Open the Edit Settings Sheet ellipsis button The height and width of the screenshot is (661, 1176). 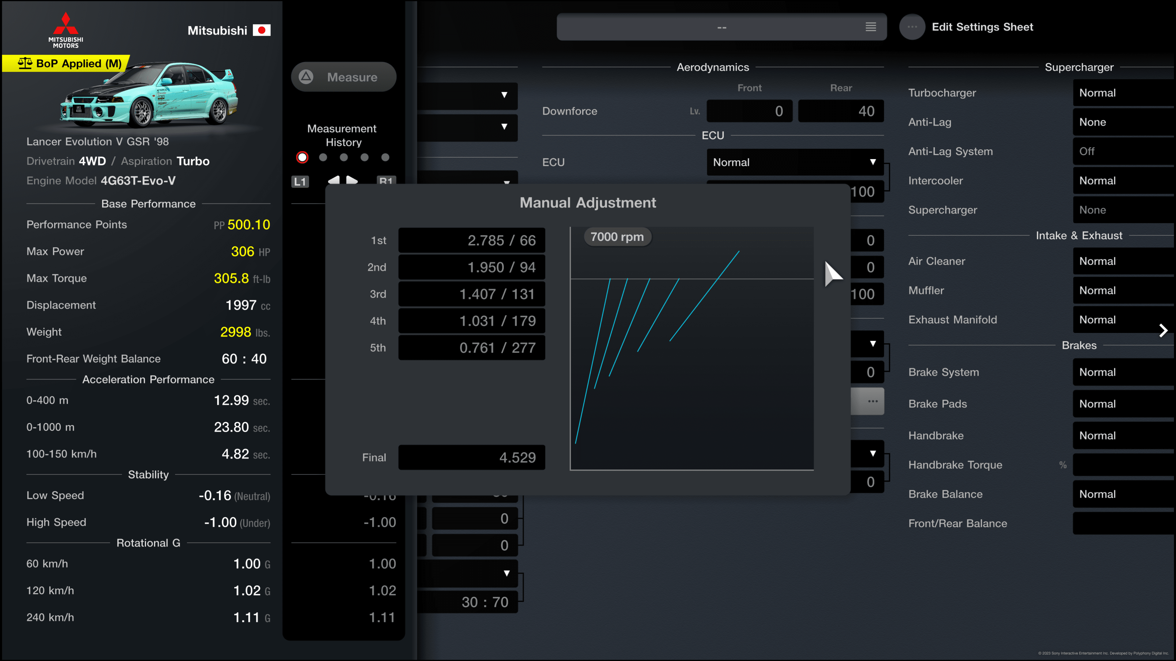coord(912,27)
